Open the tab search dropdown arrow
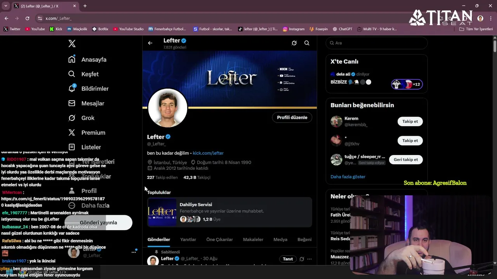The width and height of the screenshot is (497, 279). 5,6
